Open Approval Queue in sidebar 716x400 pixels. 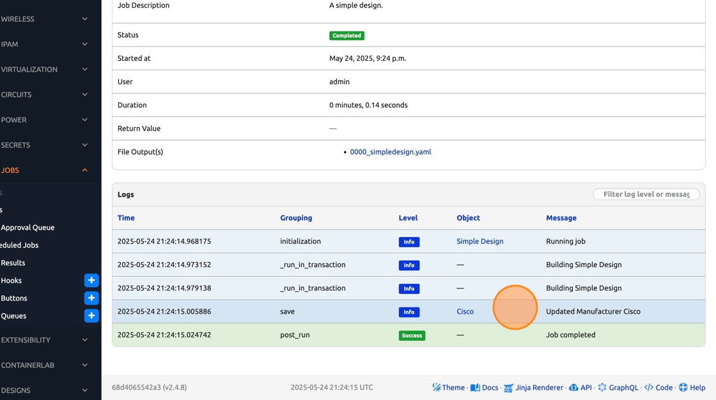27,227
